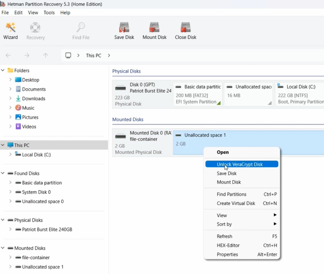Choose Properties in context menu
The width and height of the screenshot is (324, 274).
click(242, 254)
